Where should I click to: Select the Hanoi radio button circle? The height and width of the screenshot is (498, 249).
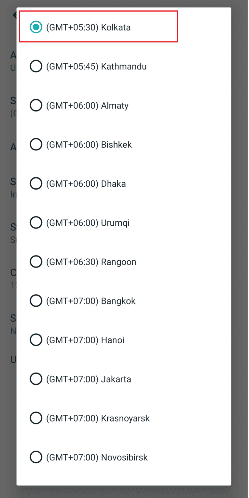coord(36,340)
